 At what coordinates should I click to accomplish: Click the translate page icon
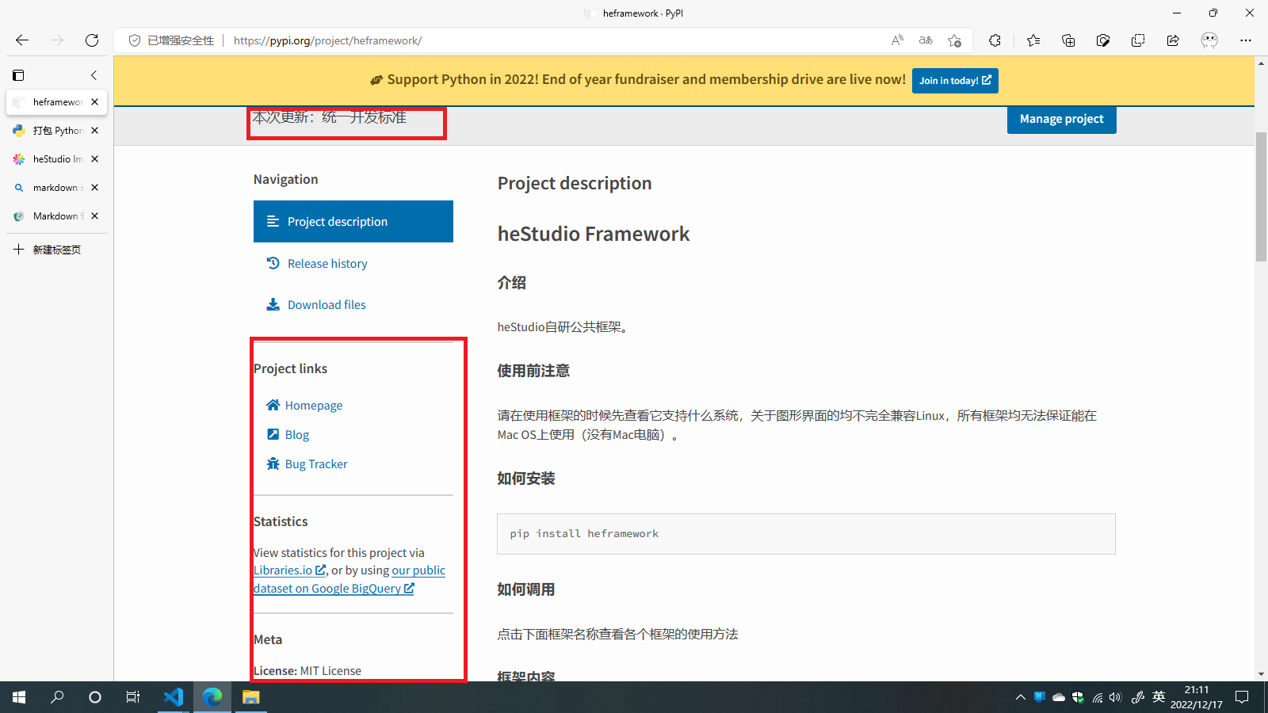click(x=926, y=40)
